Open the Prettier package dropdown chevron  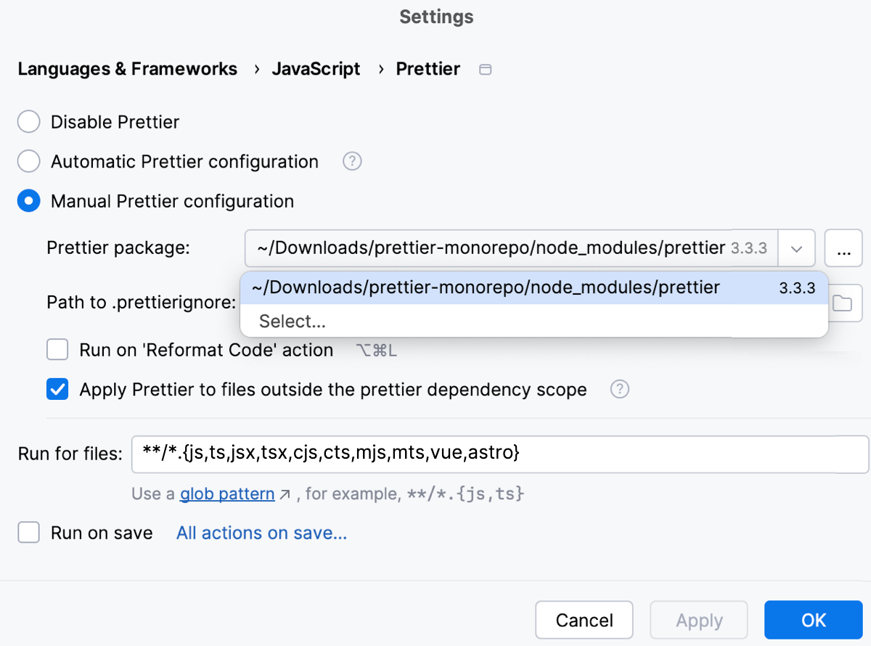(796, 248)
